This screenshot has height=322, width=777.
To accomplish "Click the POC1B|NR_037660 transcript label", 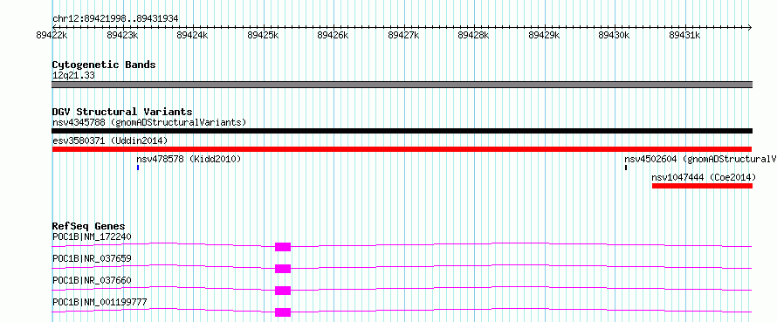I will pos(92,280).
